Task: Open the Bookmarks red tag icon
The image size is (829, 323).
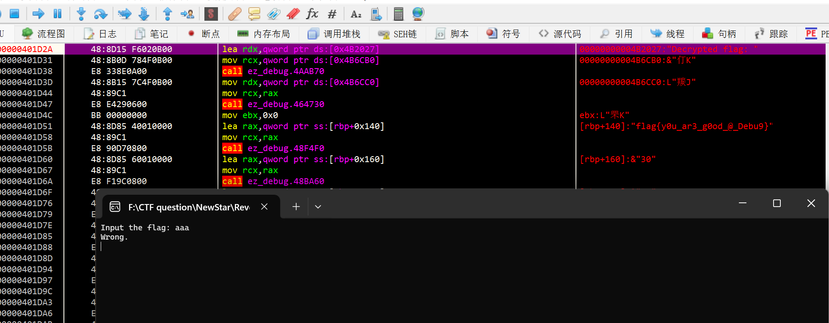Action: [x=293, y=14]
